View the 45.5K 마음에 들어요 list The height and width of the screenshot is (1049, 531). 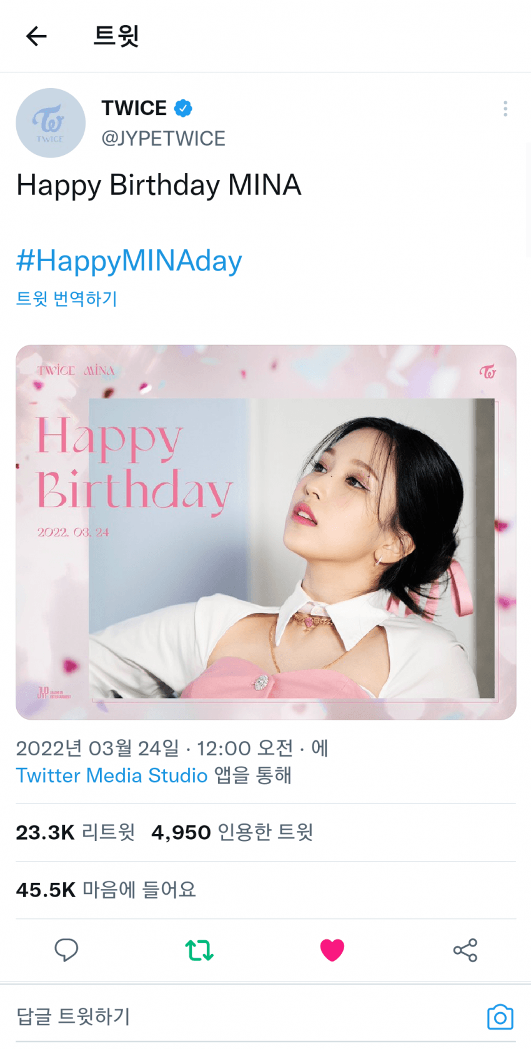coord(106,890)
